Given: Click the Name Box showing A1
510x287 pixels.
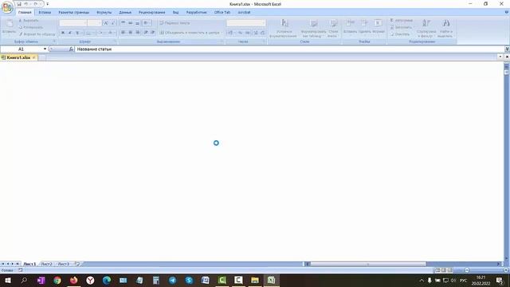Looking at the screenshot, I should (22, 49).
